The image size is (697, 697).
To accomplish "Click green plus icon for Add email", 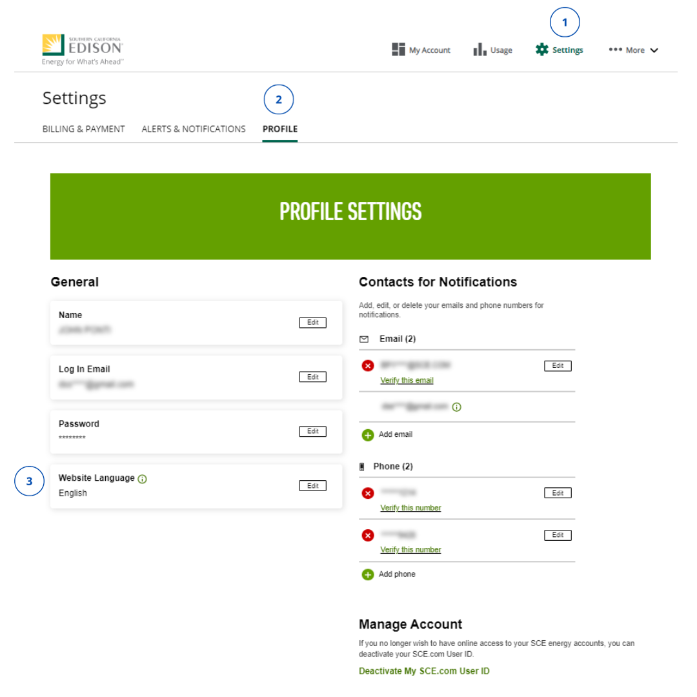I will pyautogui.click(x=368, y=435).
